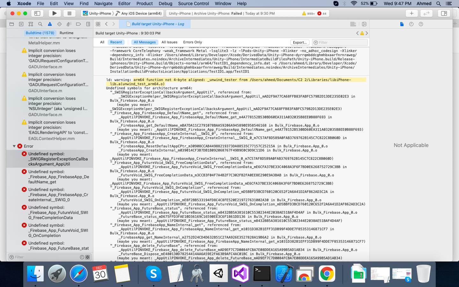Select the NSUInteger implicit conversion warning
This screenshot has height=287, width=459.
tap(50, 107)
